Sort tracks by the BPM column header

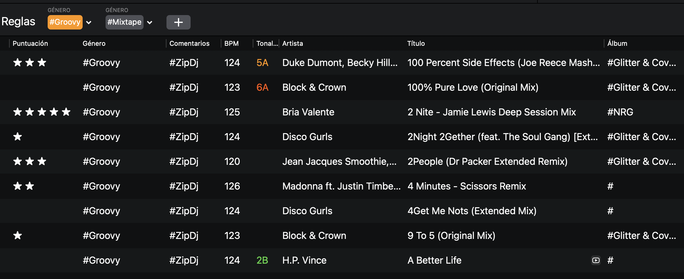pos(232,43)
